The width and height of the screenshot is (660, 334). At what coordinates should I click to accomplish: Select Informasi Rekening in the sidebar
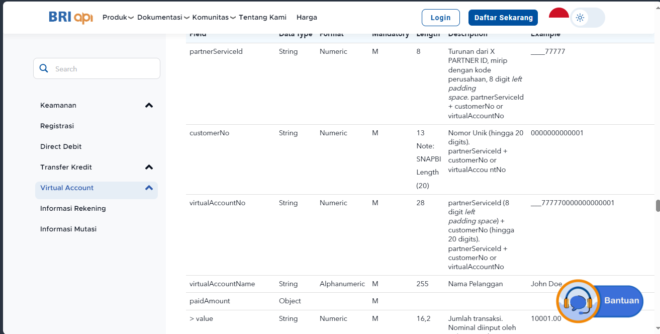point(73,208)
